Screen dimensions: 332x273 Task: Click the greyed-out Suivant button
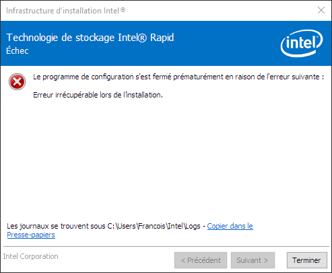(253, 260)
